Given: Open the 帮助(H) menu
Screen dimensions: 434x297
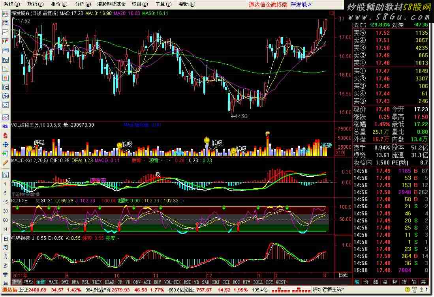Looking at the screenshot, I should pyautogui.click(x=187, y=4).
